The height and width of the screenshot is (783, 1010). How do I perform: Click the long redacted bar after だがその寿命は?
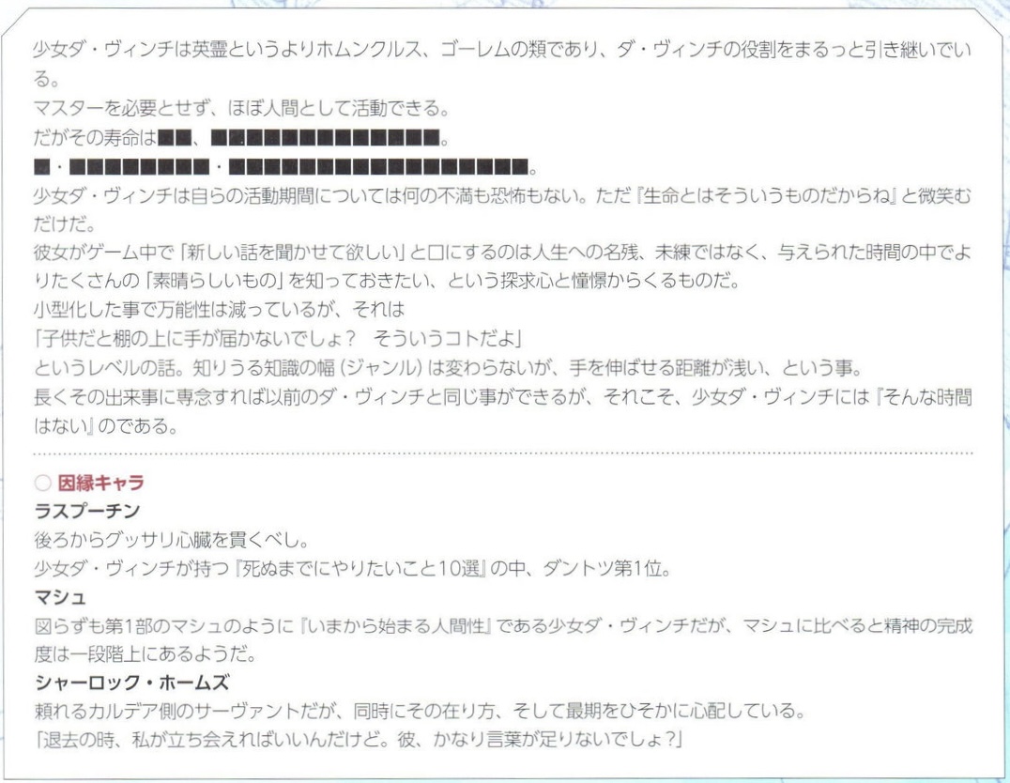coord(326,137)
